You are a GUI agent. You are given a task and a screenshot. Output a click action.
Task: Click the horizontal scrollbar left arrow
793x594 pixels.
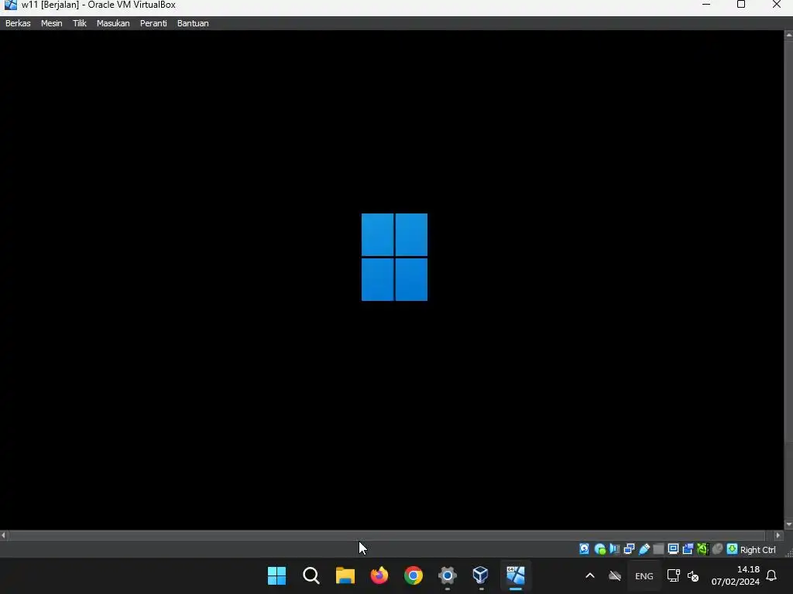pos(4,535)
